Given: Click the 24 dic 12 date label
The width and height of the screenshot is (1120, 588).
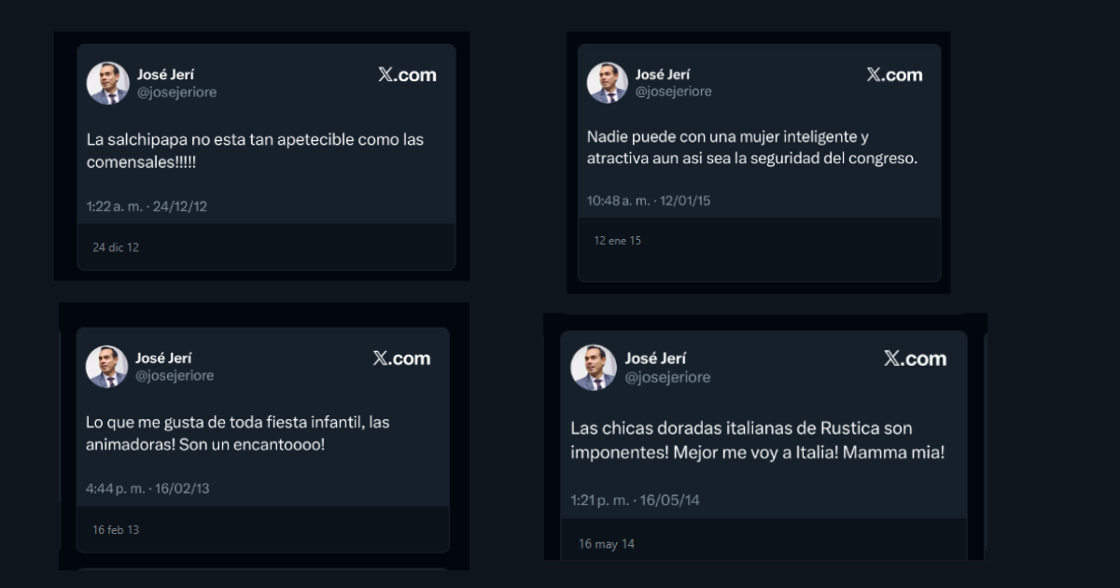Looking at the screenshot, I should [x=114, y=246].
